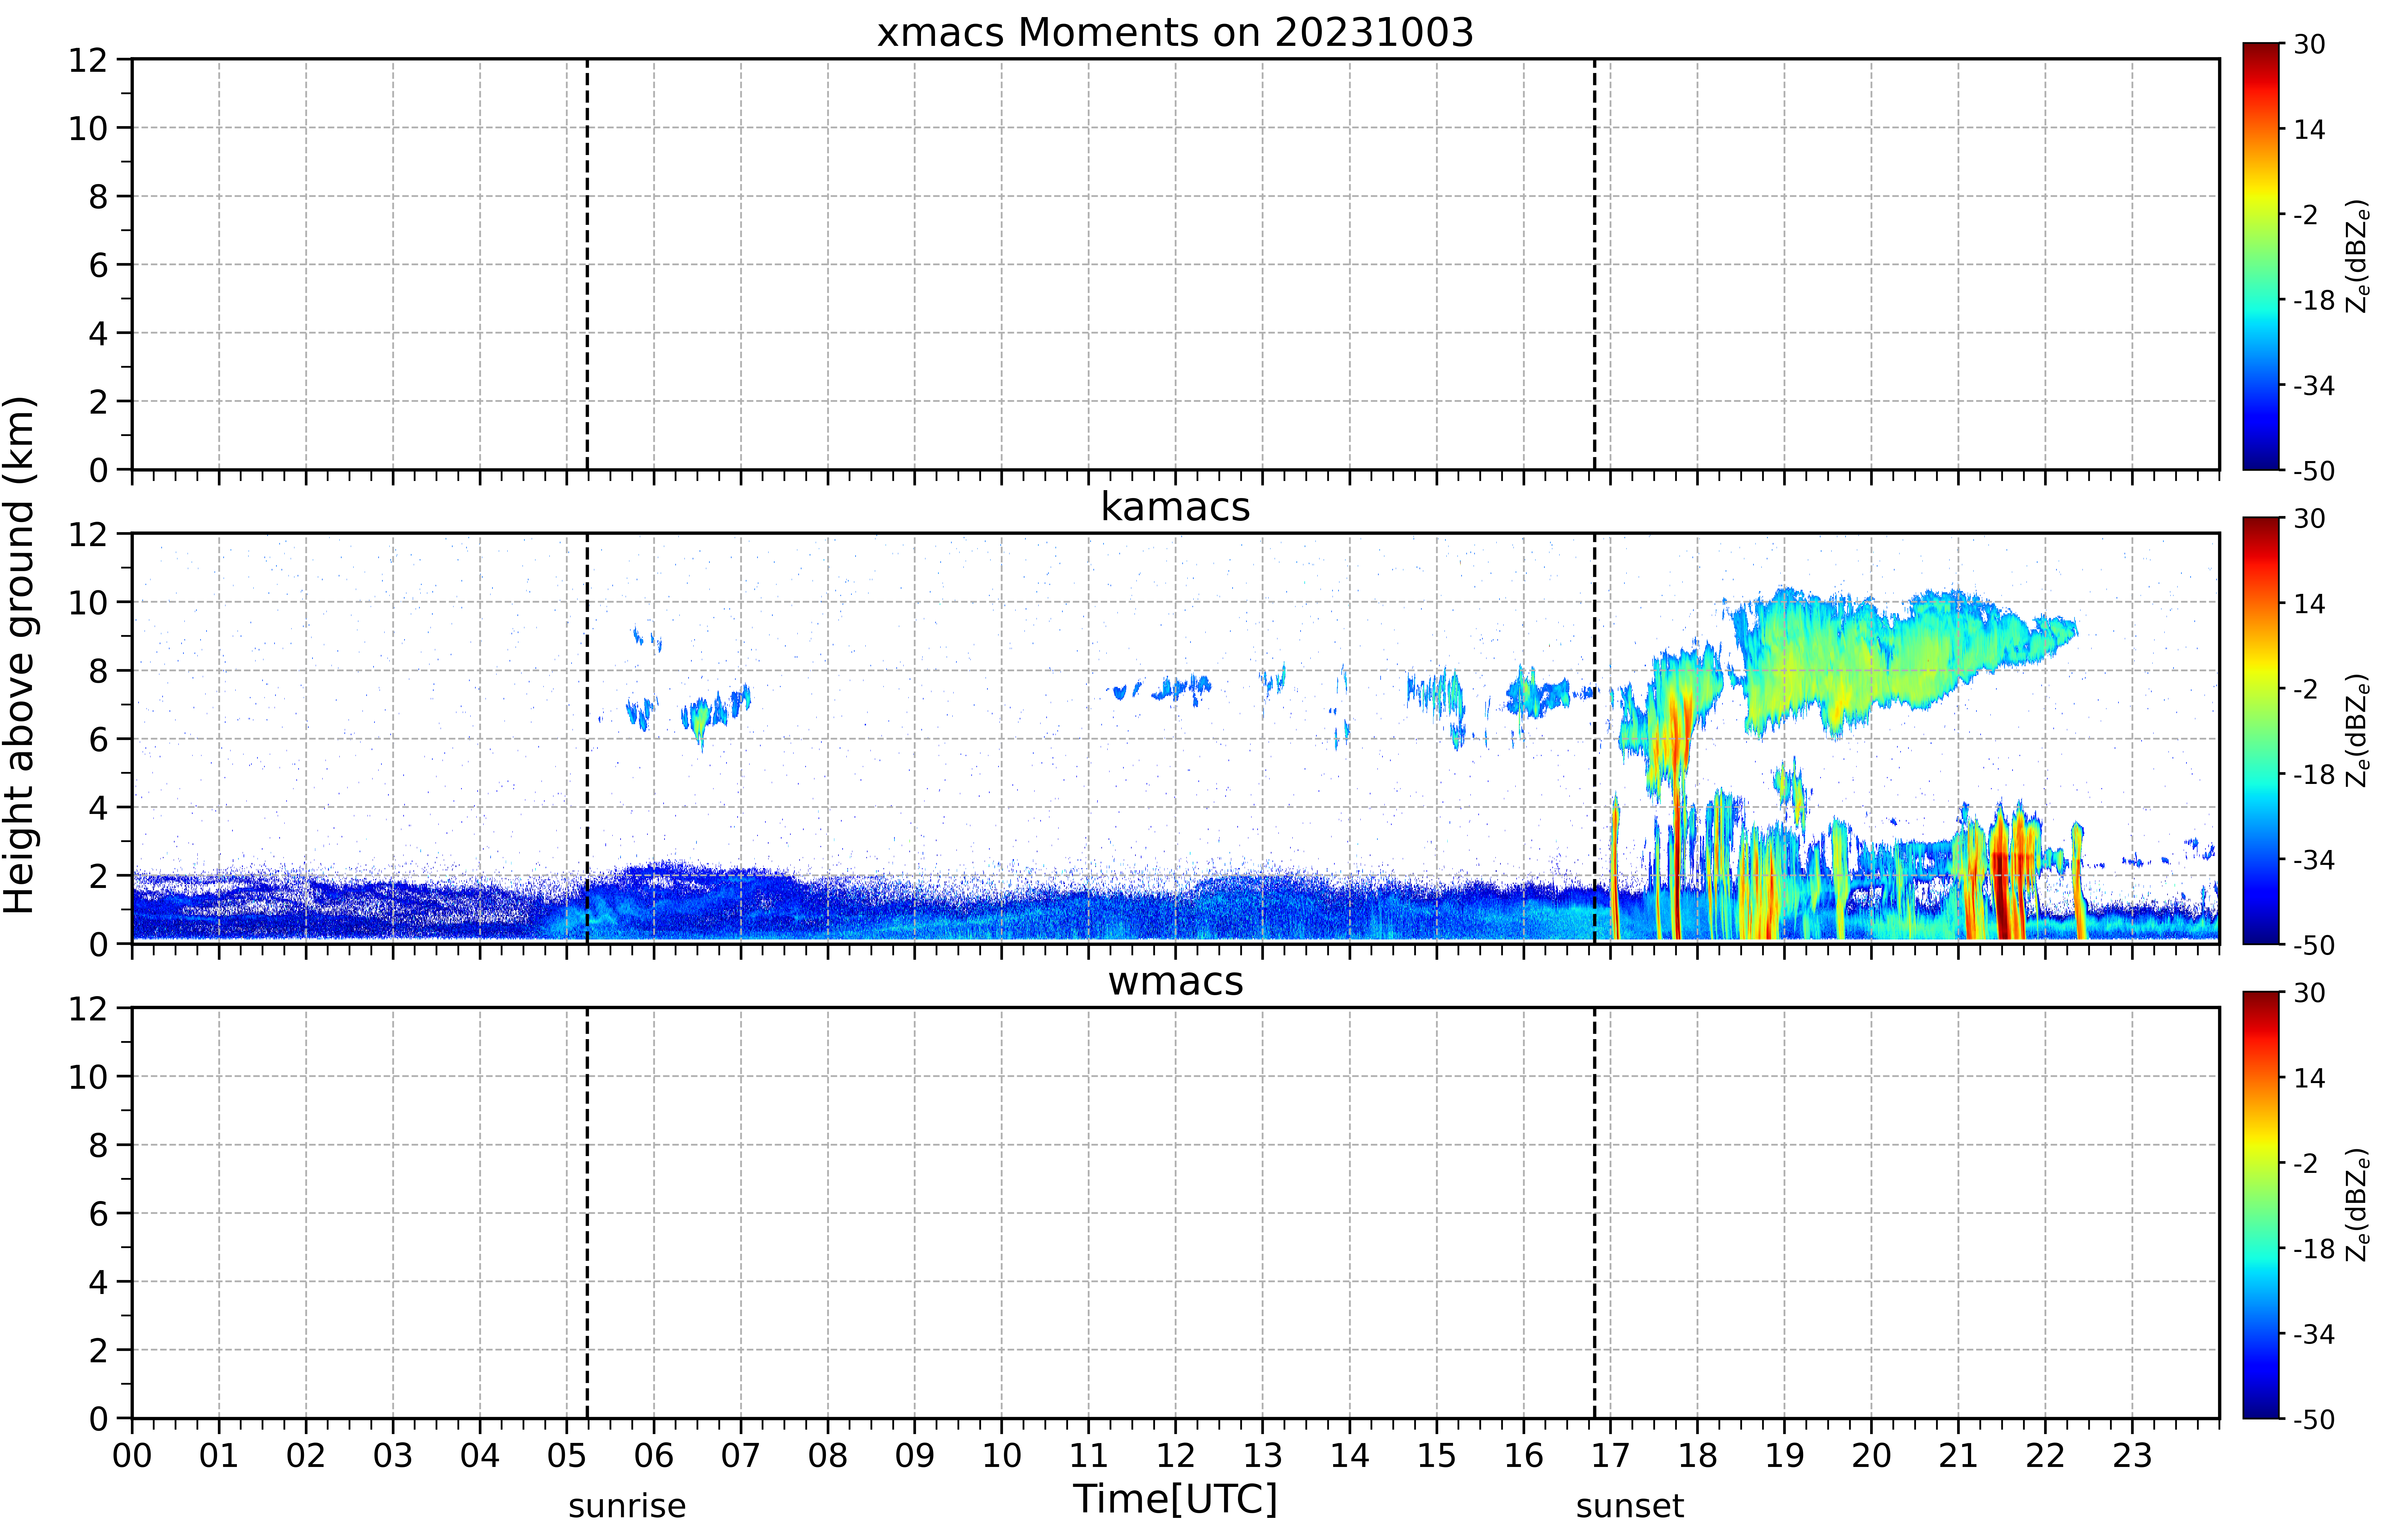The width and height of the screenshot is (2387, 1540).
Task: Click the kamacs panel colorbar
Action: (2261, 730)
